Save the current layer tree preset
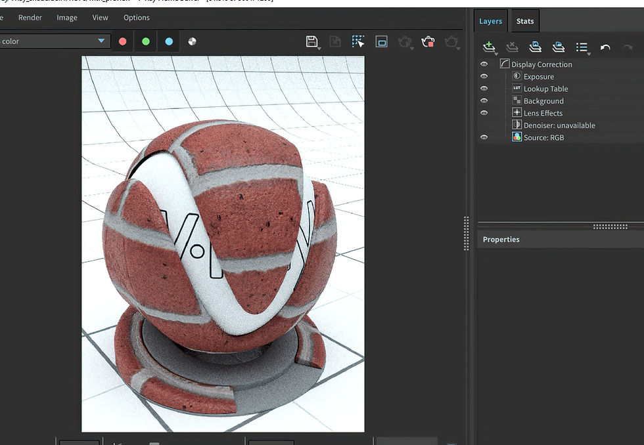Screen dimensions: 644x445 [x=535, y=47]
